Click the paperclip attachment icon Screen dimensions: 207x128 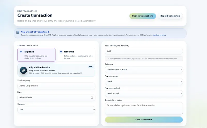tap(23, 70)
